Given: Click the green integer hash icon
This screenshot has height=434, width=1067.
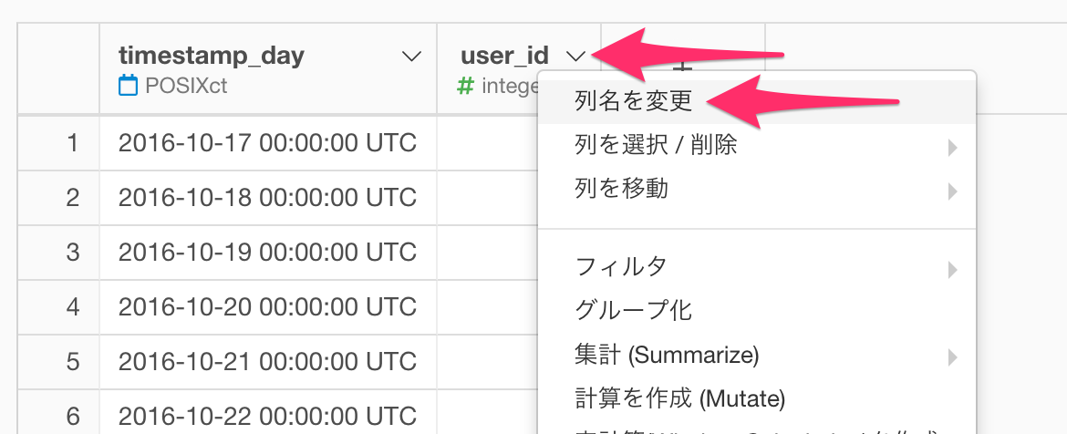Looking at the screenshot, I should [x=465, y=86].
